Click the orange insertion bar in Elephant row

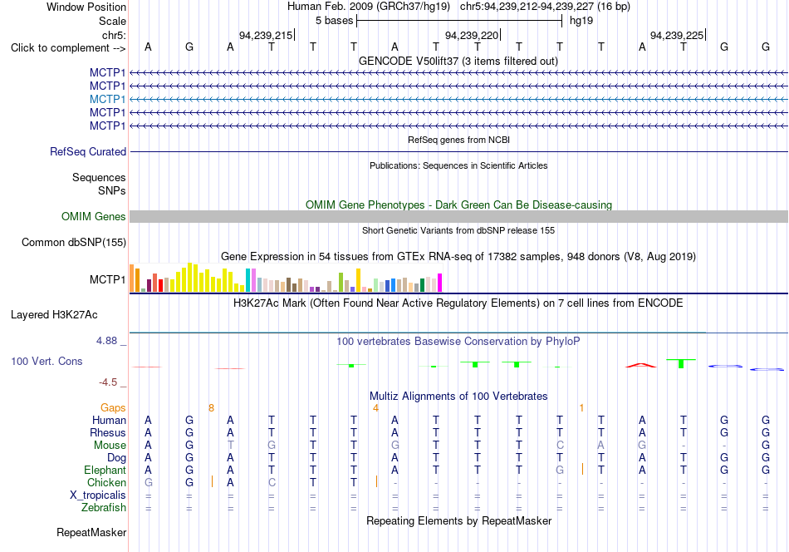click(x=582, y=469)
